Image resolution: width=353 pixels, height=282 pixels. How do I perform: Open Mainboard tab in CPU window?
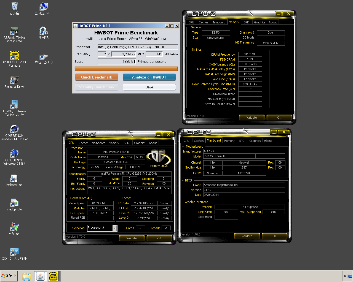click(x=98, y=143)
